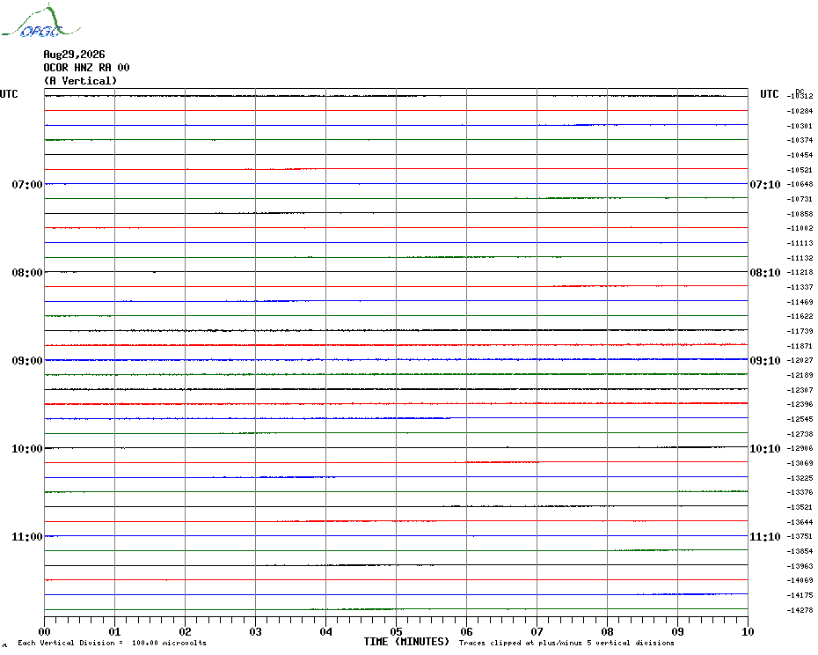Click the DC offset value -13225
Screen dimensions: 818x655
(800, 478)
